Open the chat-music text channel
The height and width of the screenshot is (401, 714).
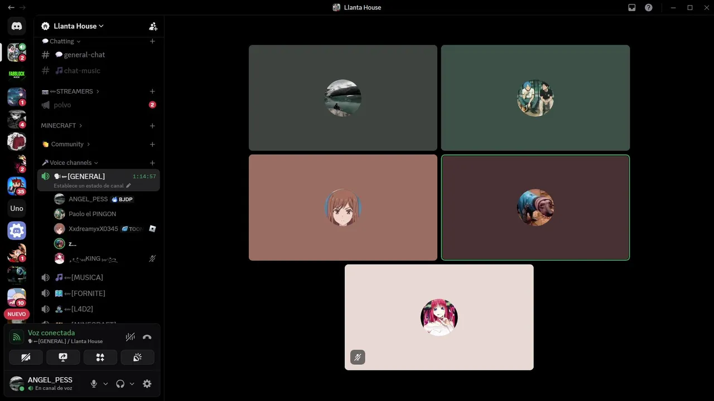click(98, 71)
